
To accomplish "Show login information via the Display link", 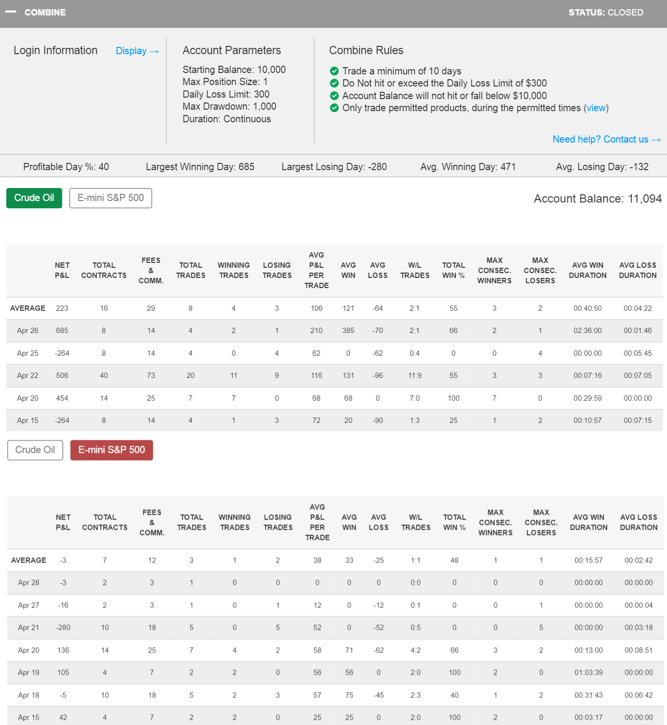I will click(x=131, y=51).
